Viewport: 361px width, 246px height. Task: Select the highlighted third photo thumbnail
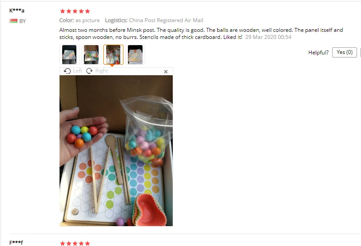tap(113, 54)
